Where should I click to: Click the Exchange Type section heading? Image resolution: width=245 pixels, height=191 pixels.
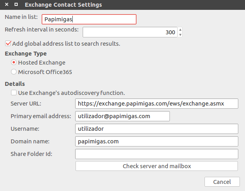coord(26,54)
